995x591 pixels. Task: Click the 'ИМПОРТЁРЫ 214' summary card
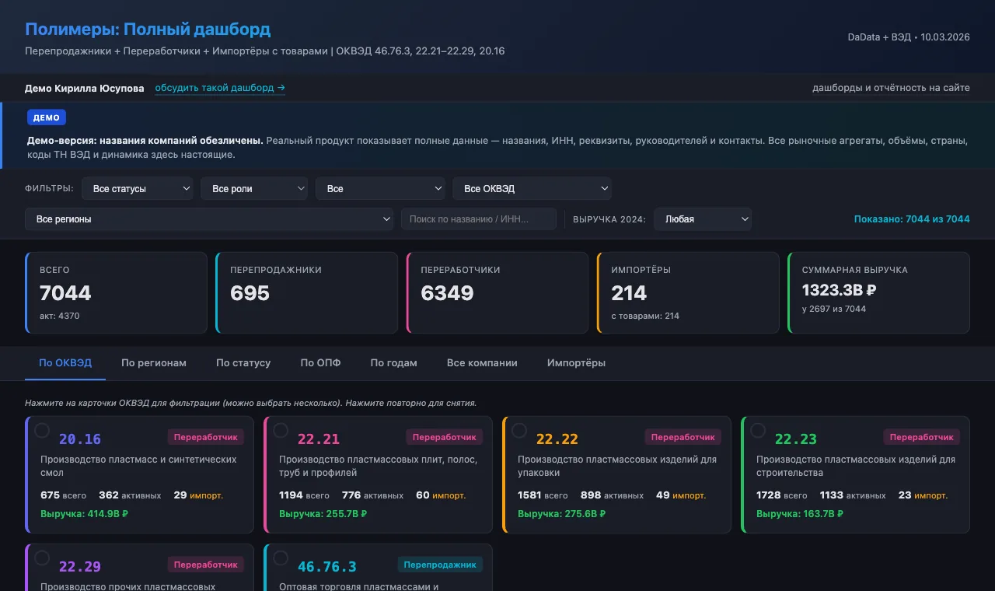coord(688,292)
